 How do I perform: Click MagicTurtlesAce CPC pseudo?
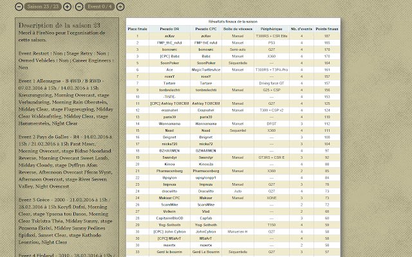(206, 70)
